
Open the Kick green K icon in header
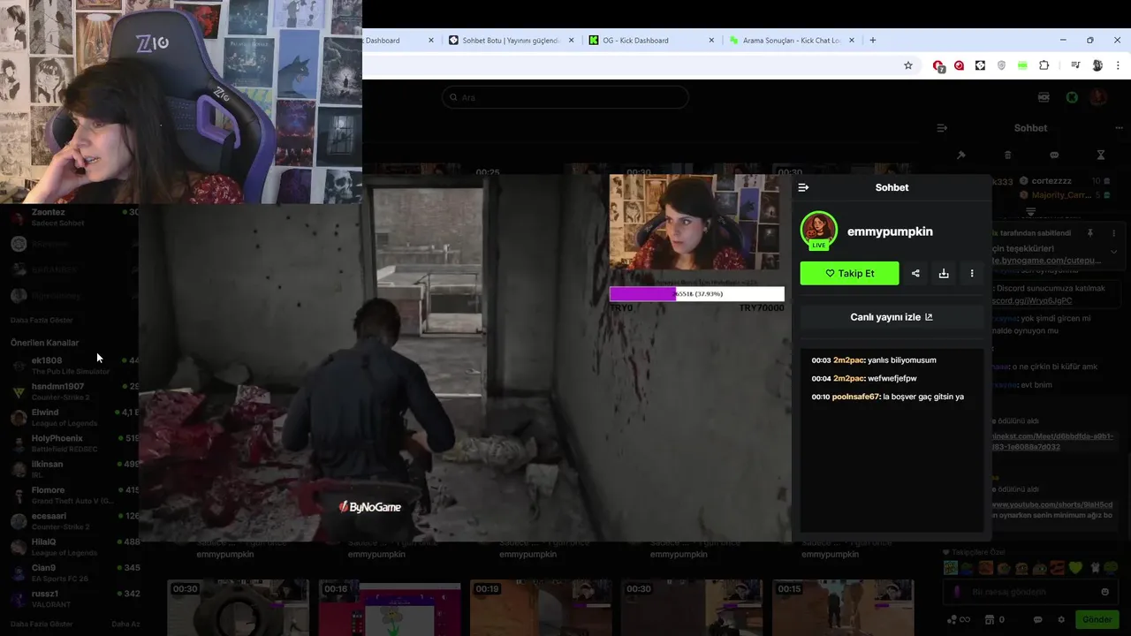point(1072,97)
